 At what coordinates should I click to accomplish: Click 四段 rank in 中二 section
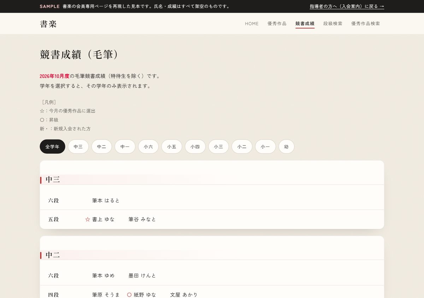pos(53,294)
